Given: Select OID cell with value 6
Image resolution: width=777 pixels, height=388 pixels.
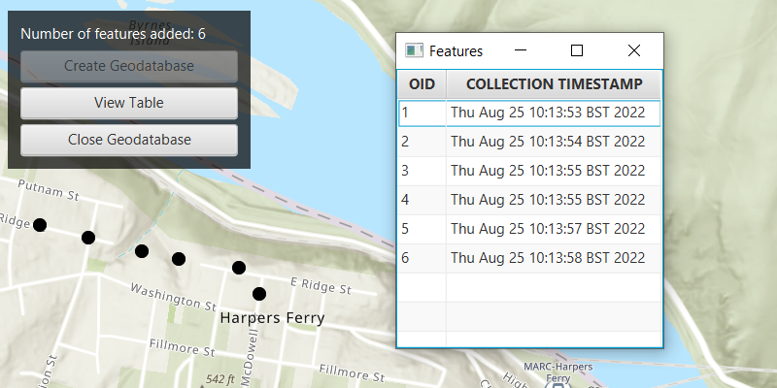Looking at the screenshot, I should click(422, 258).
